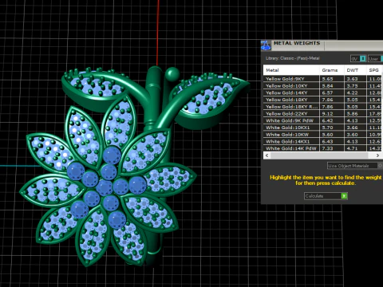Click the 5.86 DWT value
This screenshot has width=383, height=287.
[352, 114]
